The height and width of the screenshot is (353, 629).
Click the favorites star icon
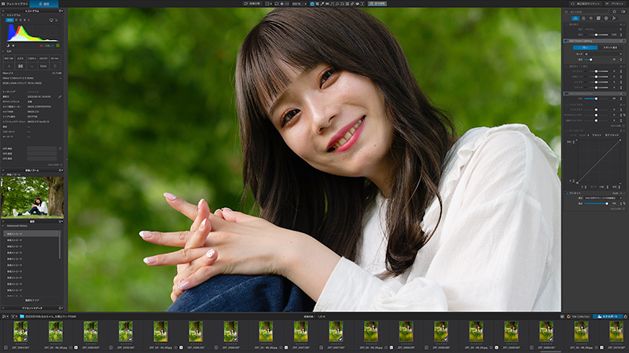coord(614,12)
